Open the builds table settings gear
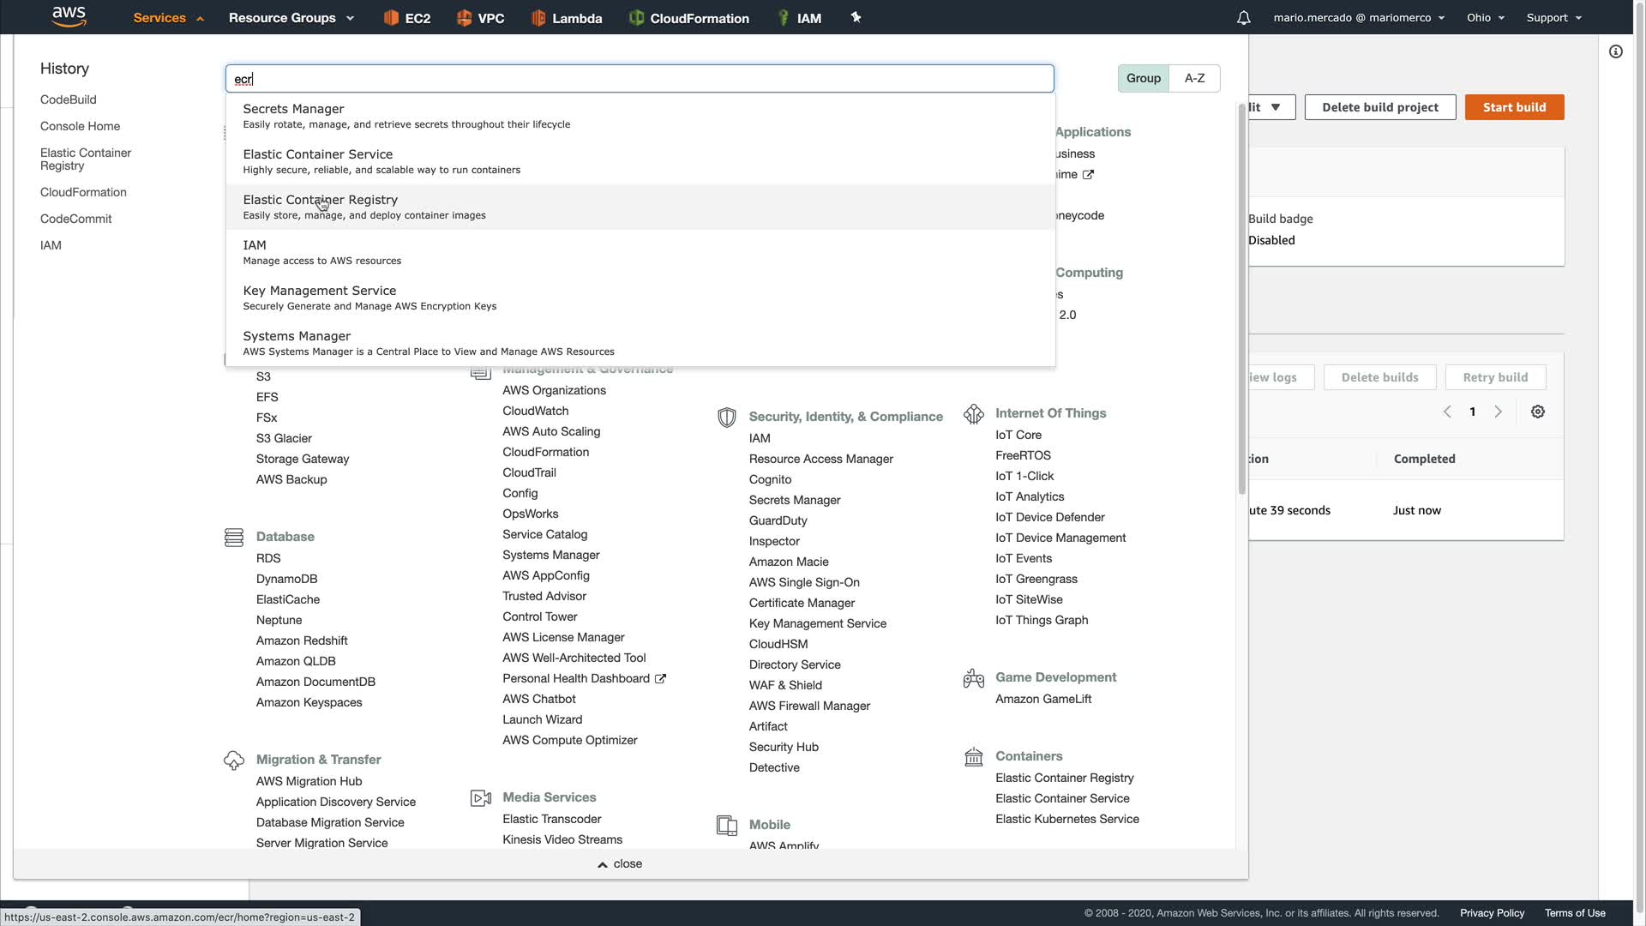Screen dimensions: 1646x926 pos(1538,412)
